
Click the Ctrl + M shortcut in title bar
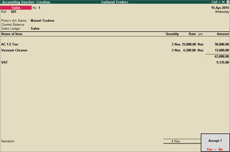218,2
